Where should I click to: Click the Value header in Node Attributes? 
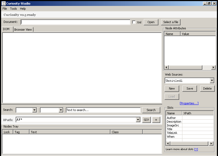(198, 34)
